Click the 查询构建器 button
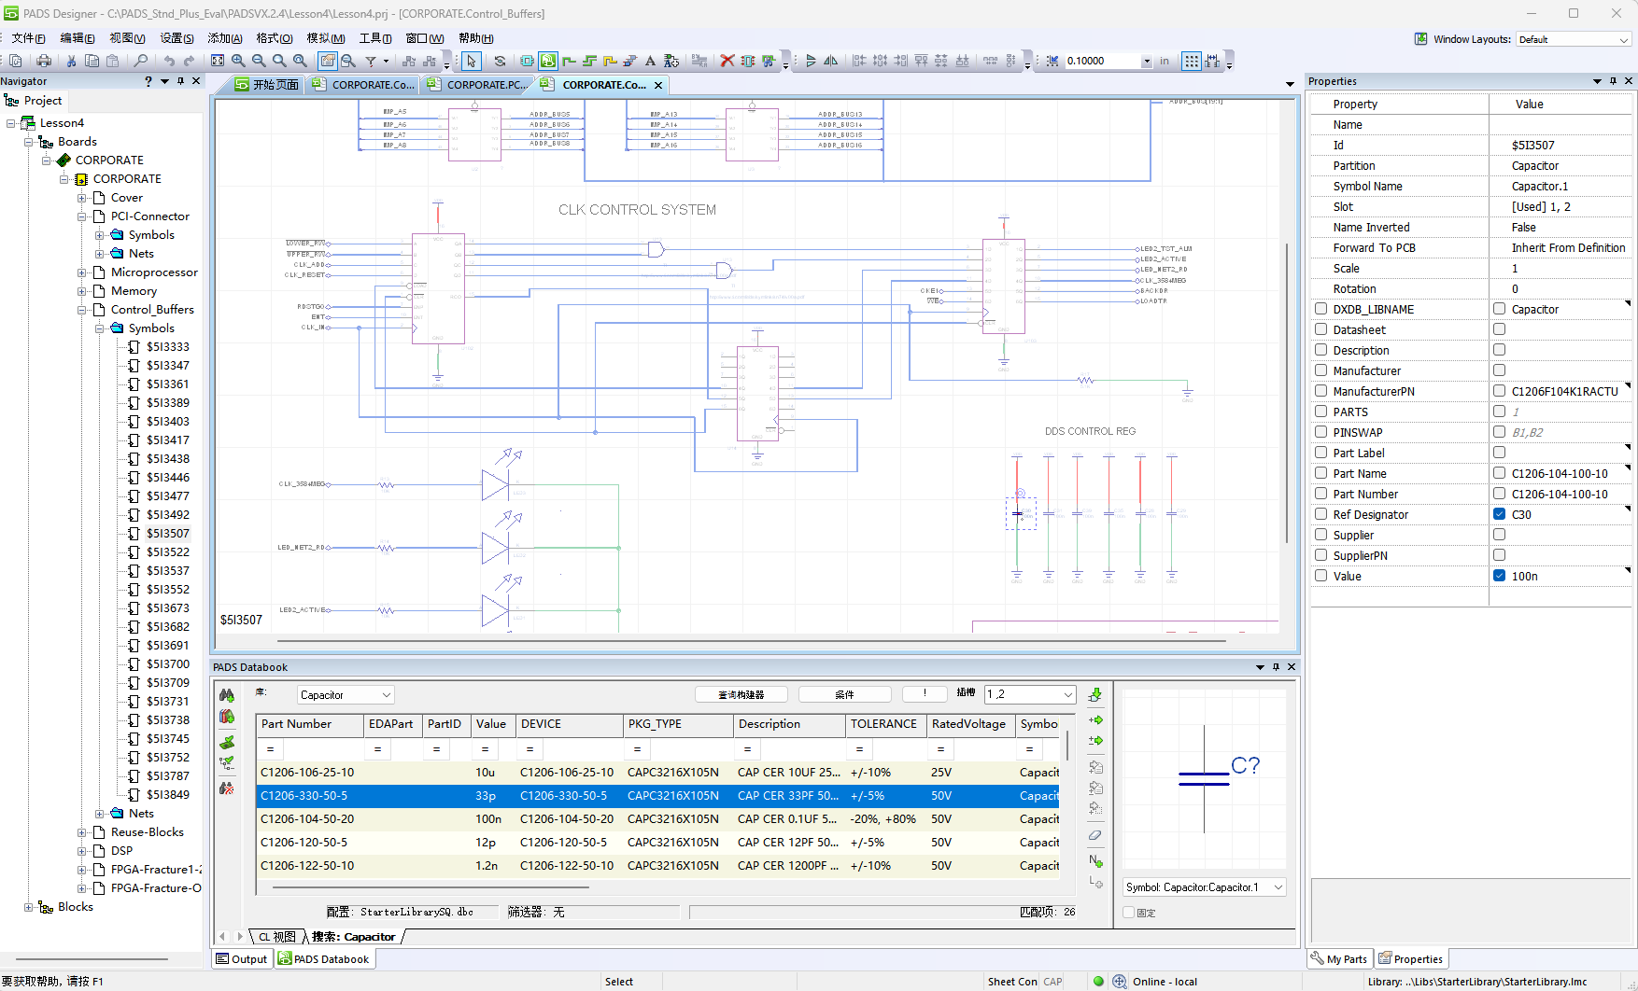 (741, 694)
